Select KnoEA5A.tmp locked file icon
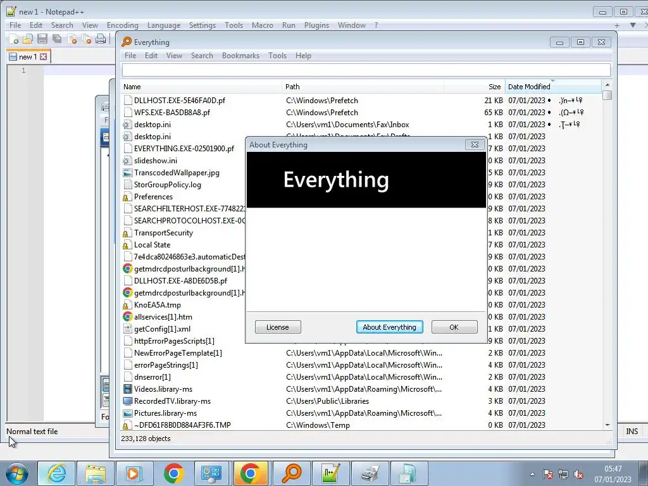648x486 pixels. tap(126, 306)
